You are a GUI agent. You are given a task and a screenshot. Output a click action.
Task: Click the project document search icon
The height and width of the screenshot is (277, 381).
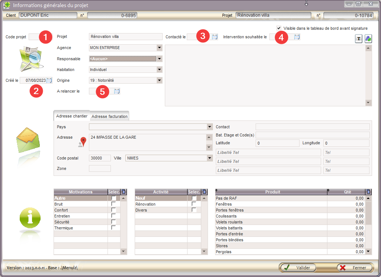tap(31, 59)
